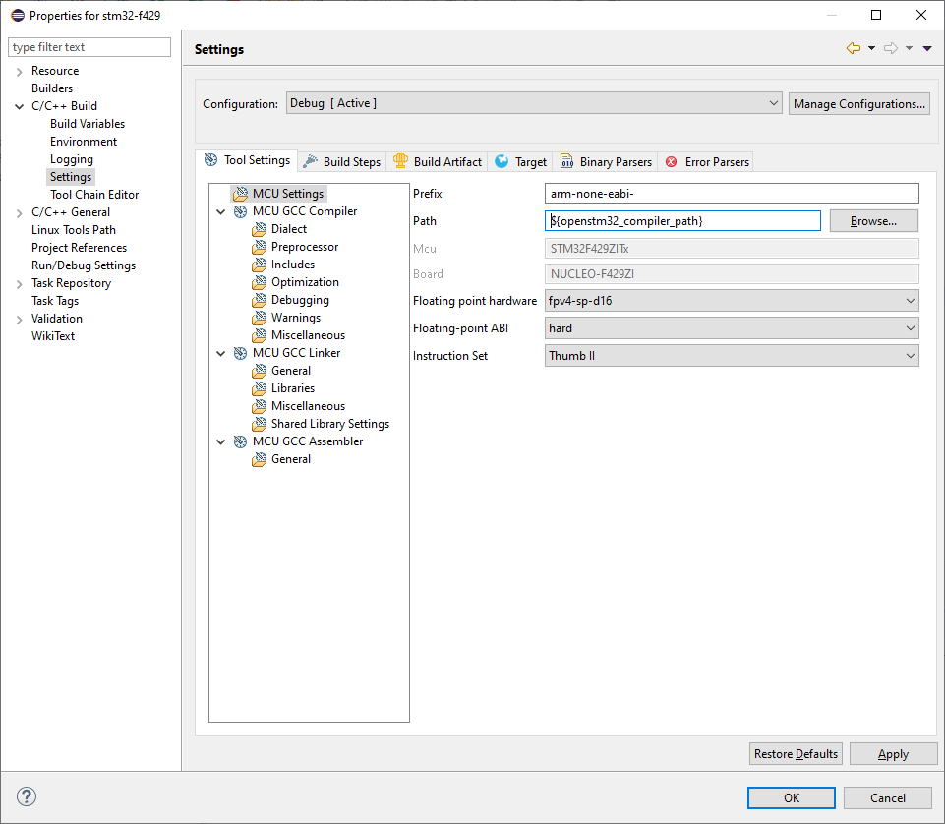945x824 pixels.
Task: Click the Path input field
Action: [x=682, y=221]
